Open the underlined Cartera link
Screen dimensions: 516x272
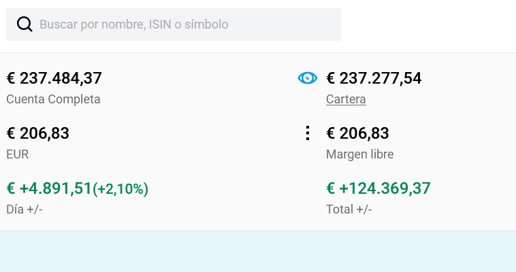(346, 99)
